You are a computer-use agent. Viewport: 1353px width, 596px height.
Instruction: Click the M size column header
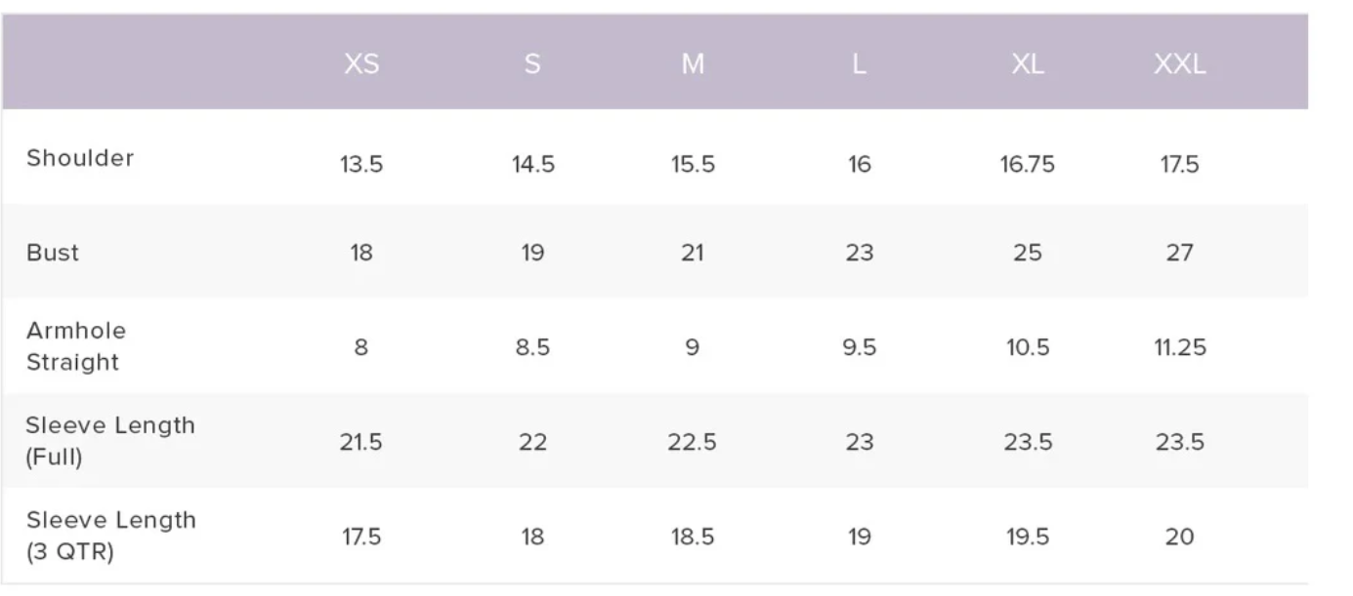coord(693,64)
